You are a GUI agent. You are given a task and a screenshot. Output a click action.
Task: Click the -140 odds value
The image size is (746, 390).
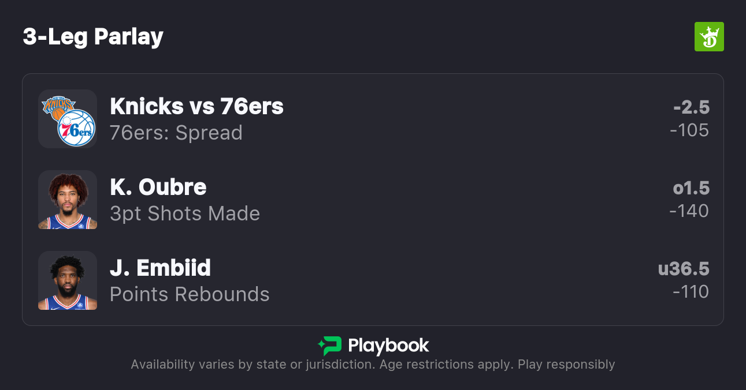click(x=689, y=211)
